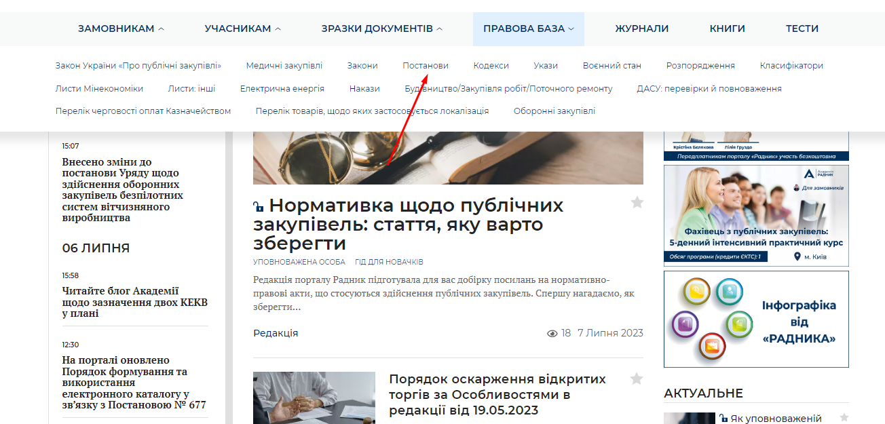Image resolution: width=885 pixels, height=424 pixels.
Task: Click the Kyiv location pin icon
Action: [797, 256]
